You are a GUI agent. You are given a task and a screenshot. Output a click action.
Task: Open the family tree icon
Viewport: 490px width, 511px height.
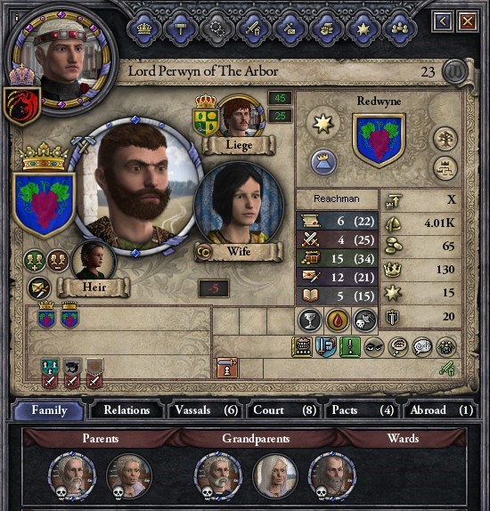(445, 139)
